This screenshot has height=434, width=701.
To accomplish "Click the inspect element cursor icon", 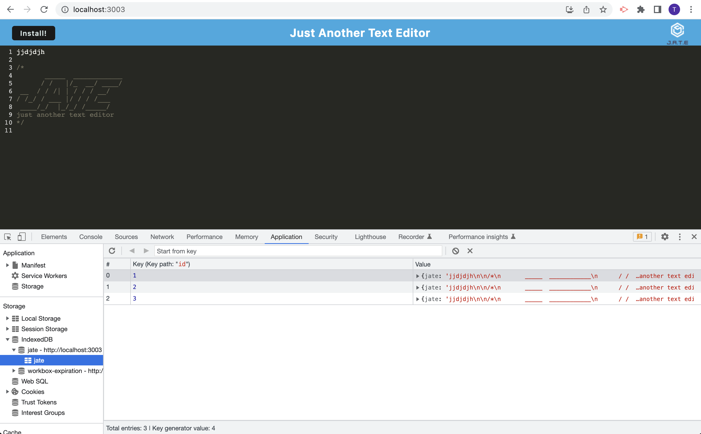I will [8, 237].
